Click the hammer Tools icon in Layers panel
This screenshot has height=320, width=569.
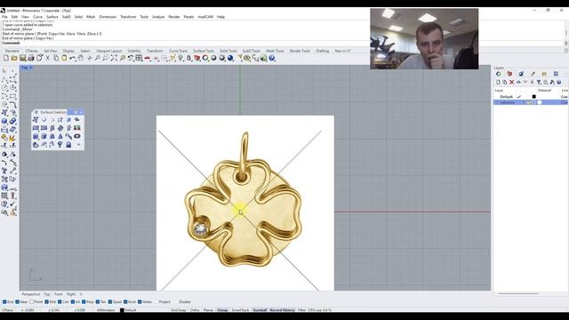[x=552, y=83]
